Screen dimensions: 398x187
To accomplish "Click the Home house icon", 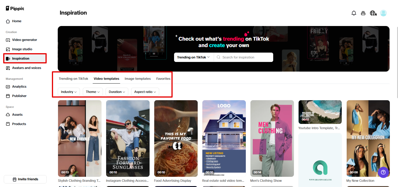I will (8, 21).
